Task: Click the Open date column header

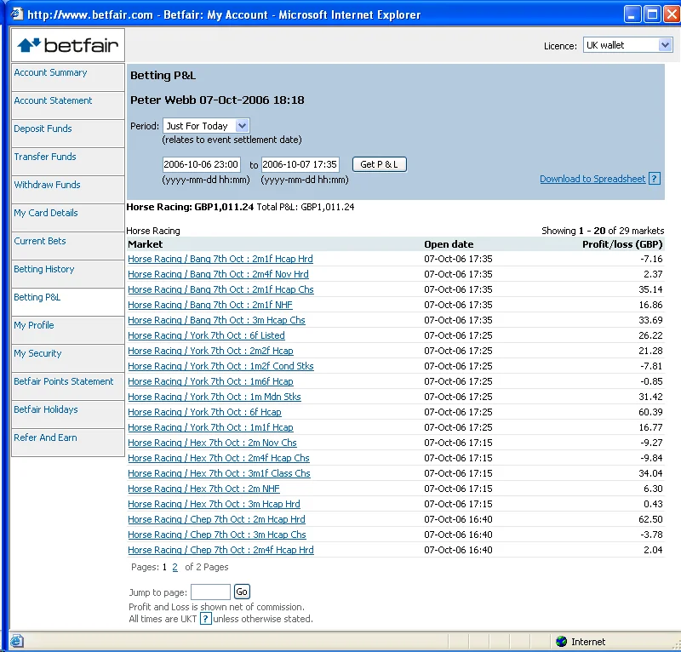Action: tap(449, 244)
